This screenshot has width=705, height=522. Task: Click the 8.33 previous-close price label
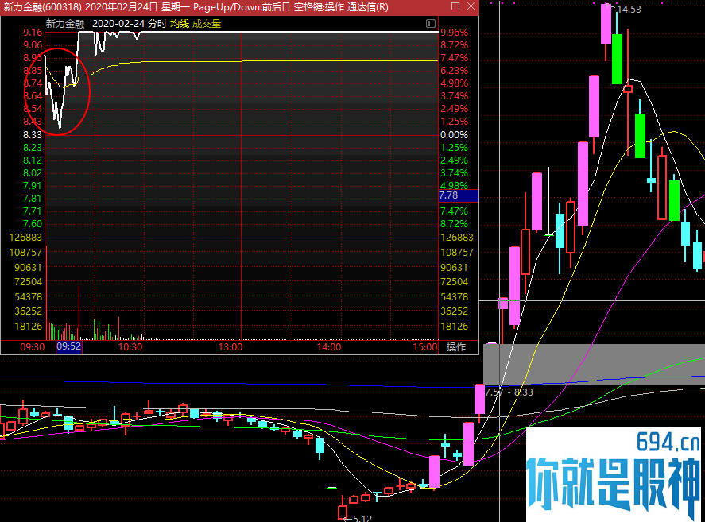[x=33, y=135]
